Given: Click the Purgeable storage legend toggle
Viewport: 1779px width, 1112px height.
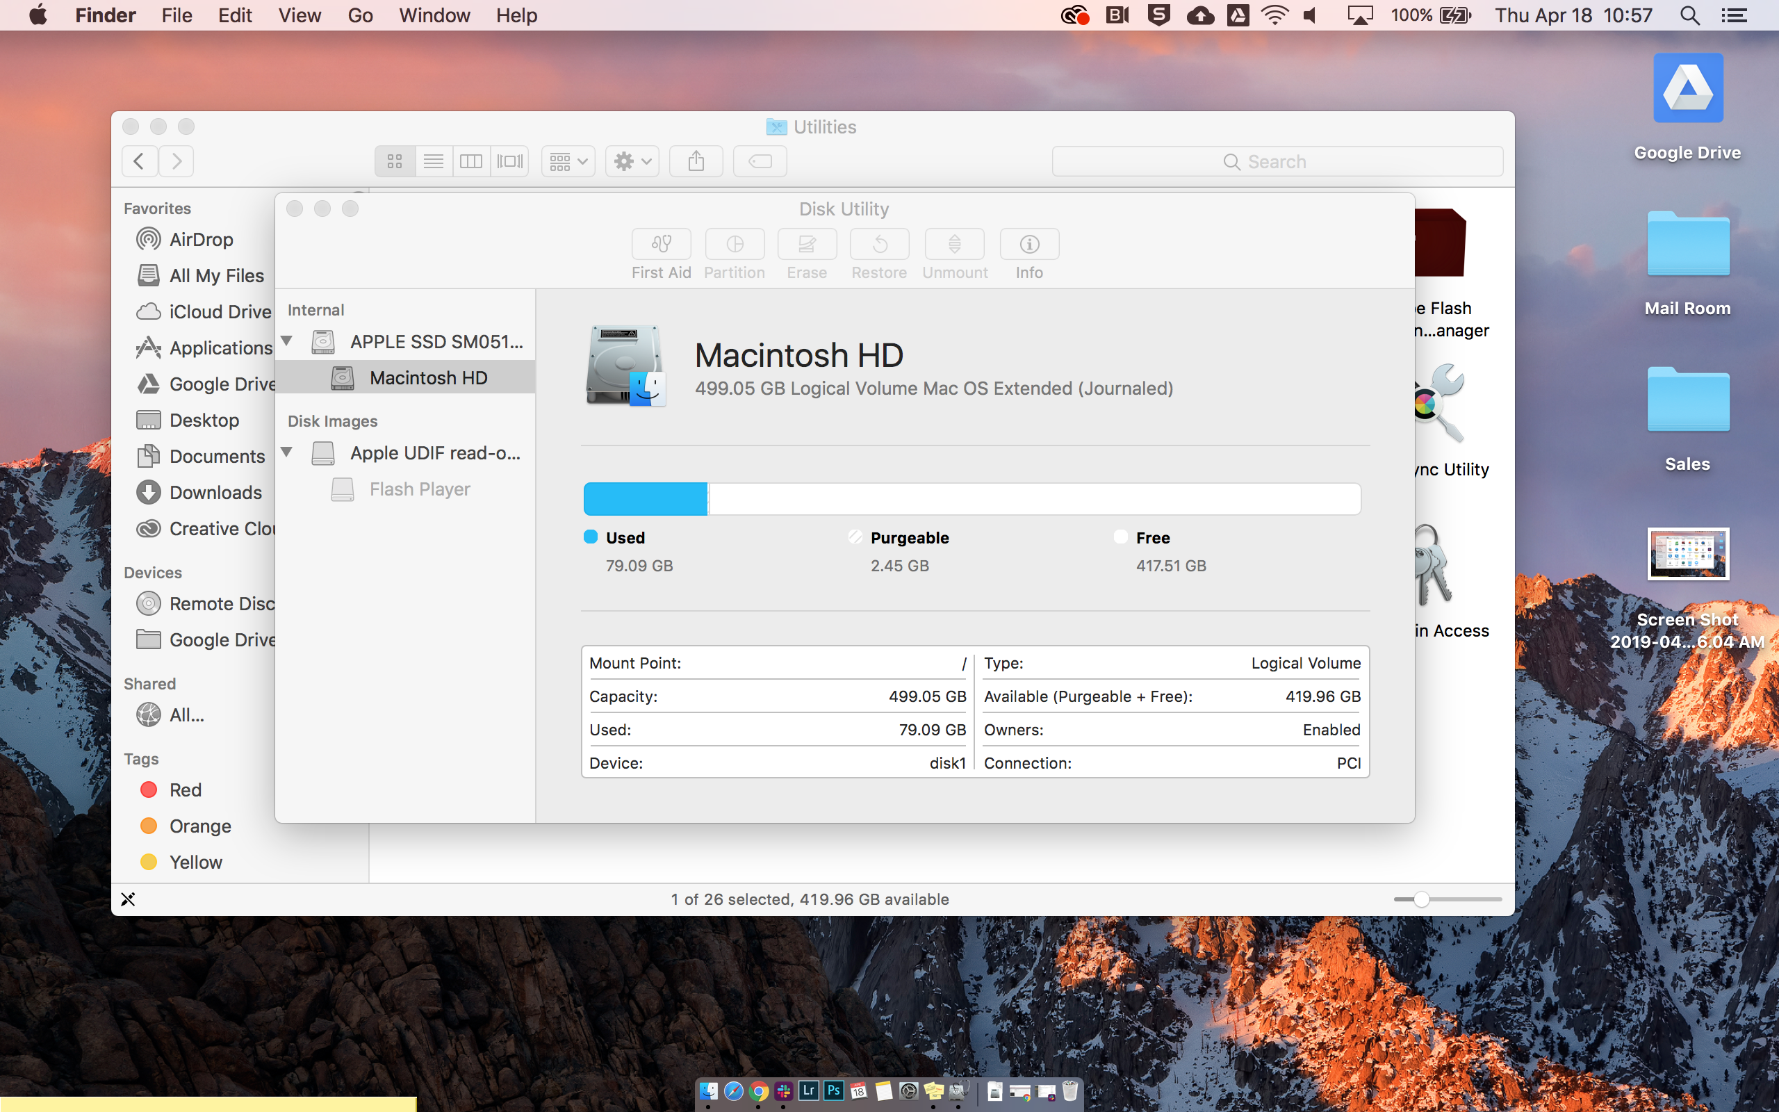Looking at the screenshot, I should click(x=854, y=537).
